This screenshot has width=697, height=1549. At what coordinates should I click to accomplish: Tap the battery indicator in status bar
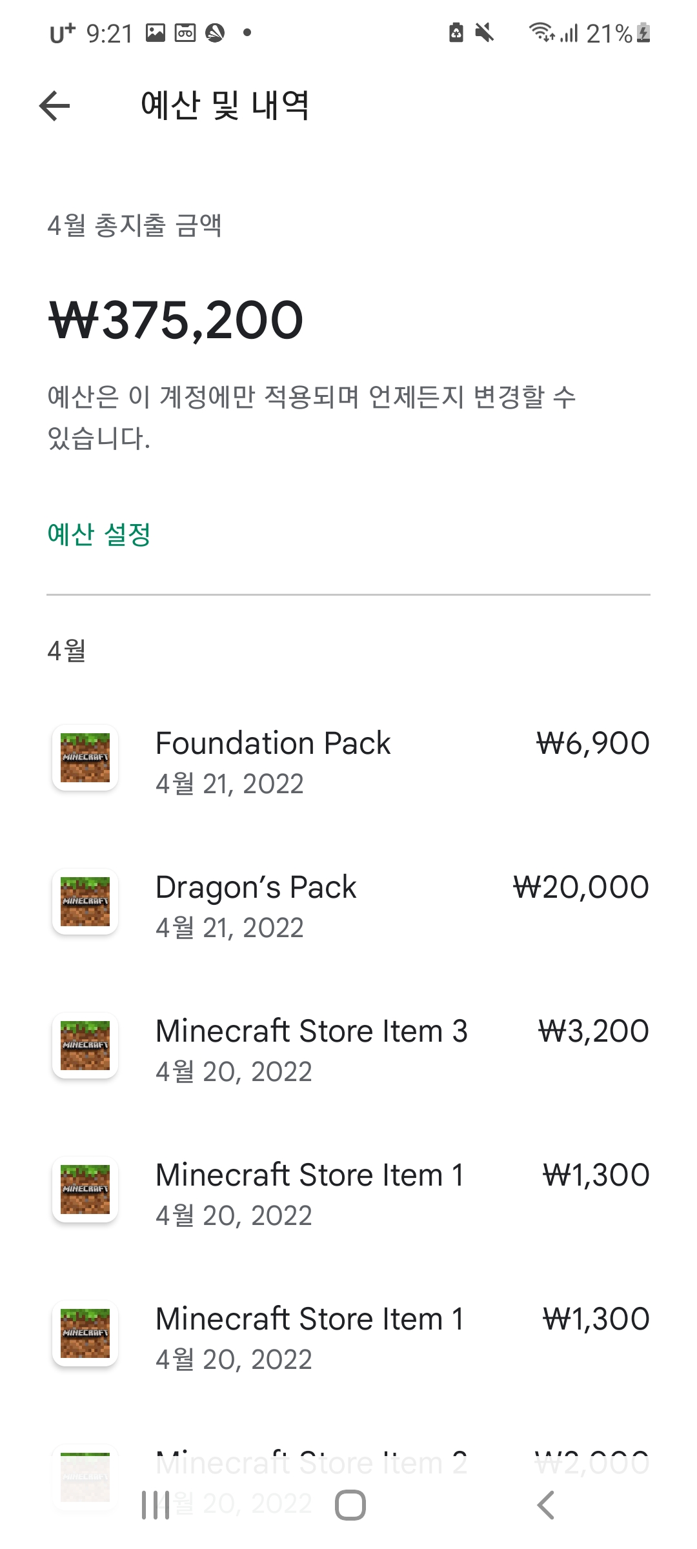(643, 33)
